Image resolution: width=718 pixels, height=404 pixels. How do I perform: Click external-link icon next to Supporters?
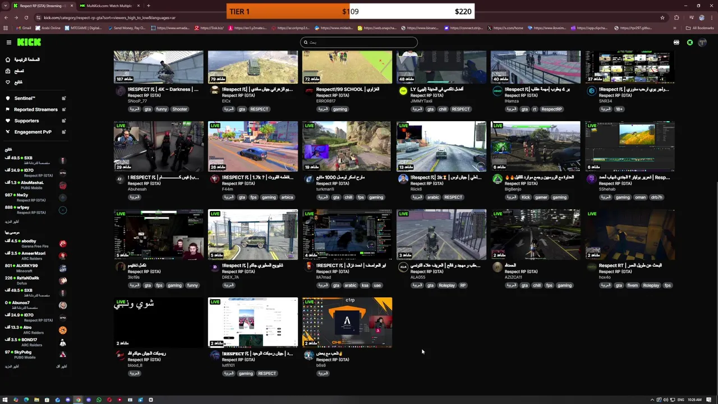(x=63, y=121)
